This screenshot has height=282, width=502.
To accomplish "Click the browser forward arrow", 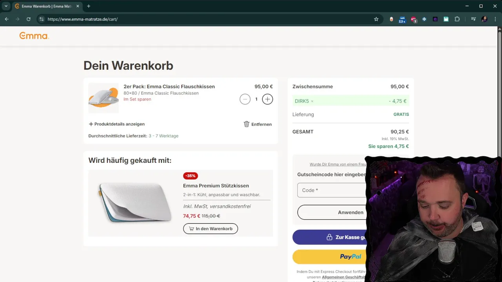I will click(x=18, y=19).
